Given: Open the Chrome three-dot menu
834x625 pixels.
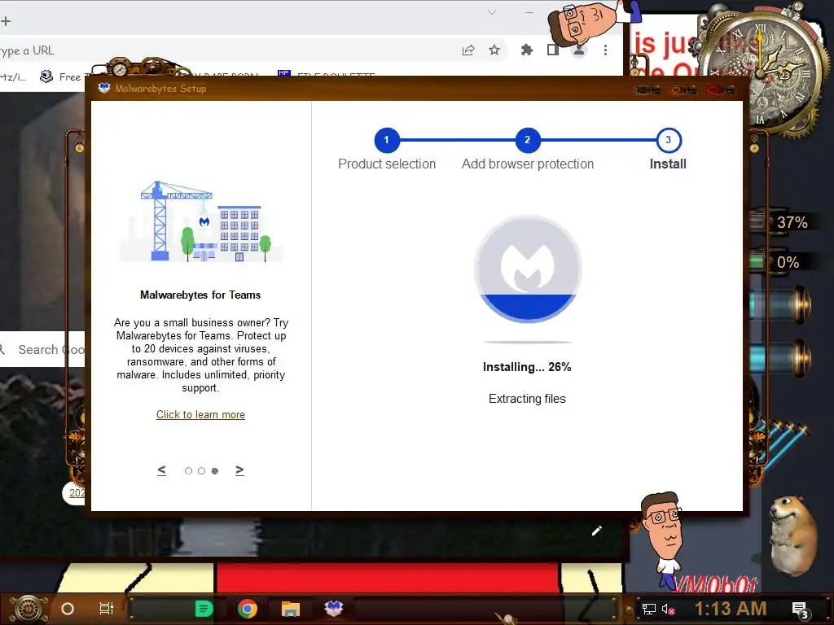Looking at the screenshot, I should coord(605,50).
